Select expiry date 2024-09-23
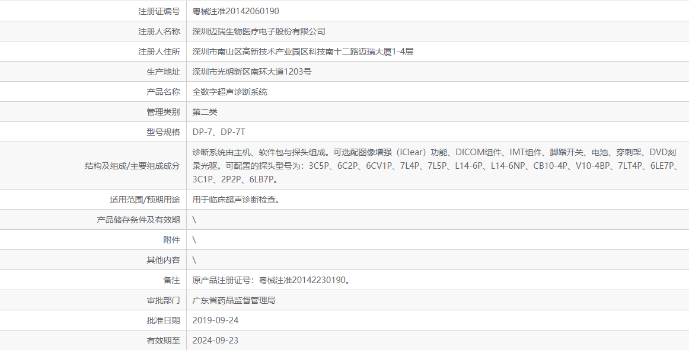Viewport: 689px width, 350px height. point(215,341)
